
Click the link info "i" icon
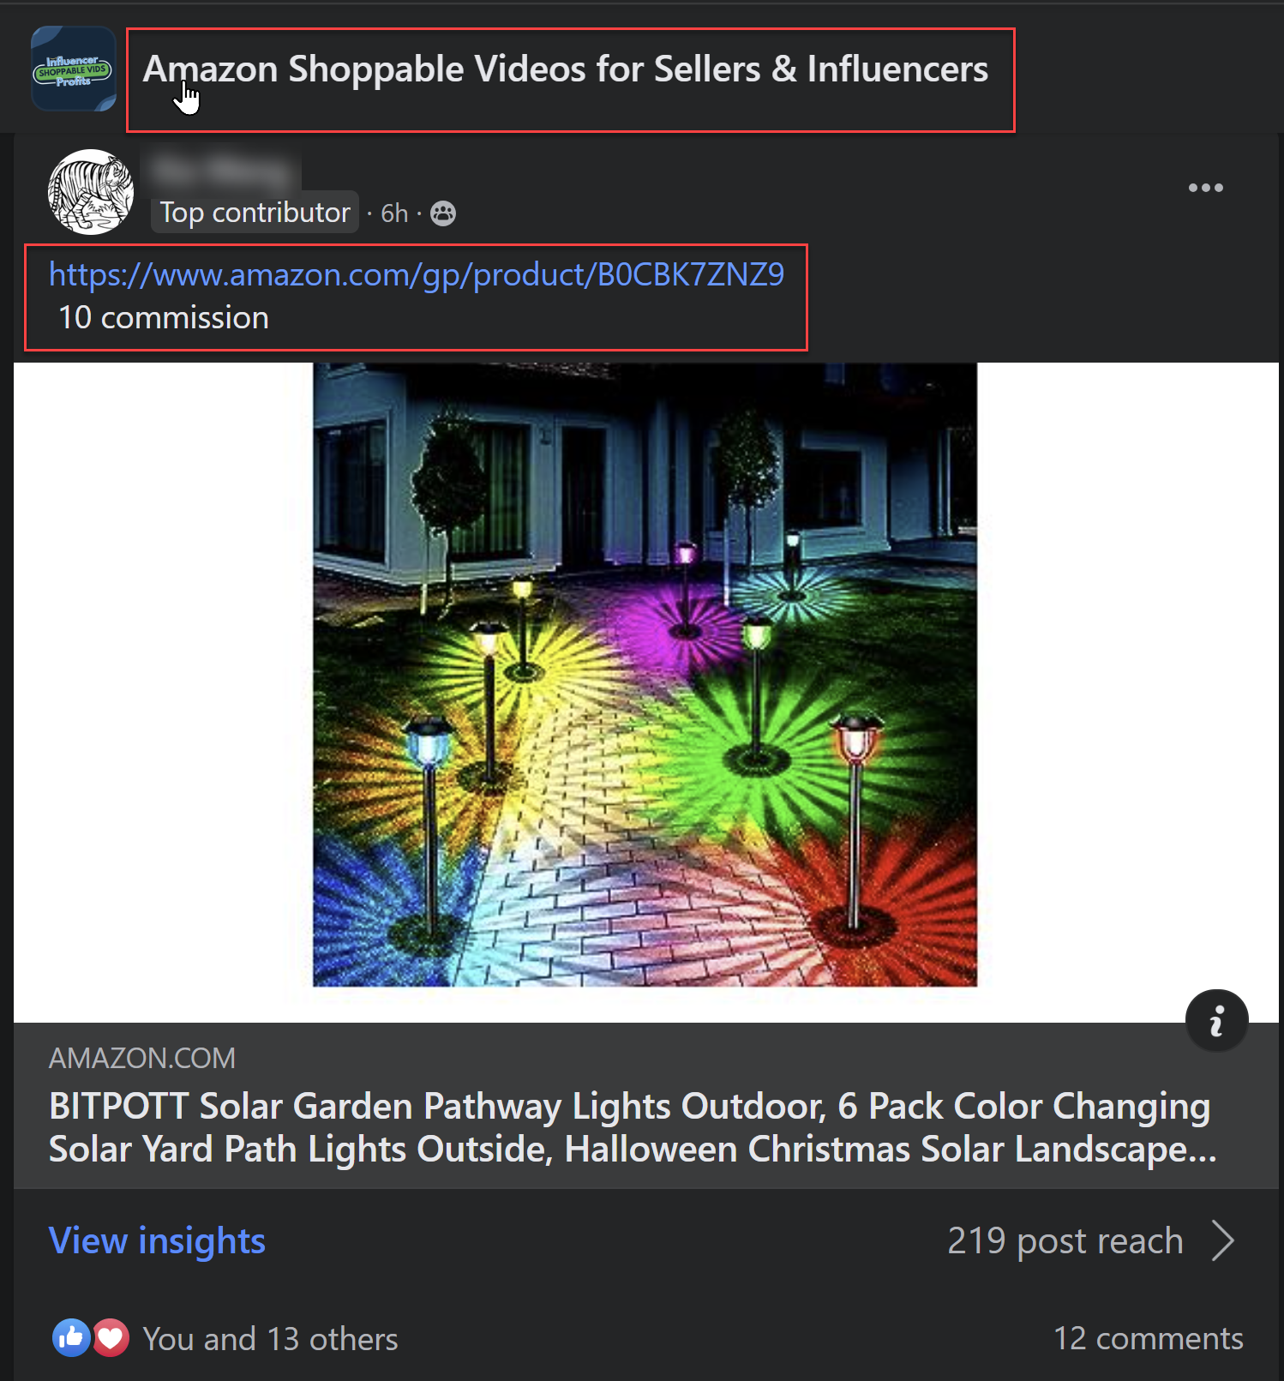click(x=1216, y=1021)
